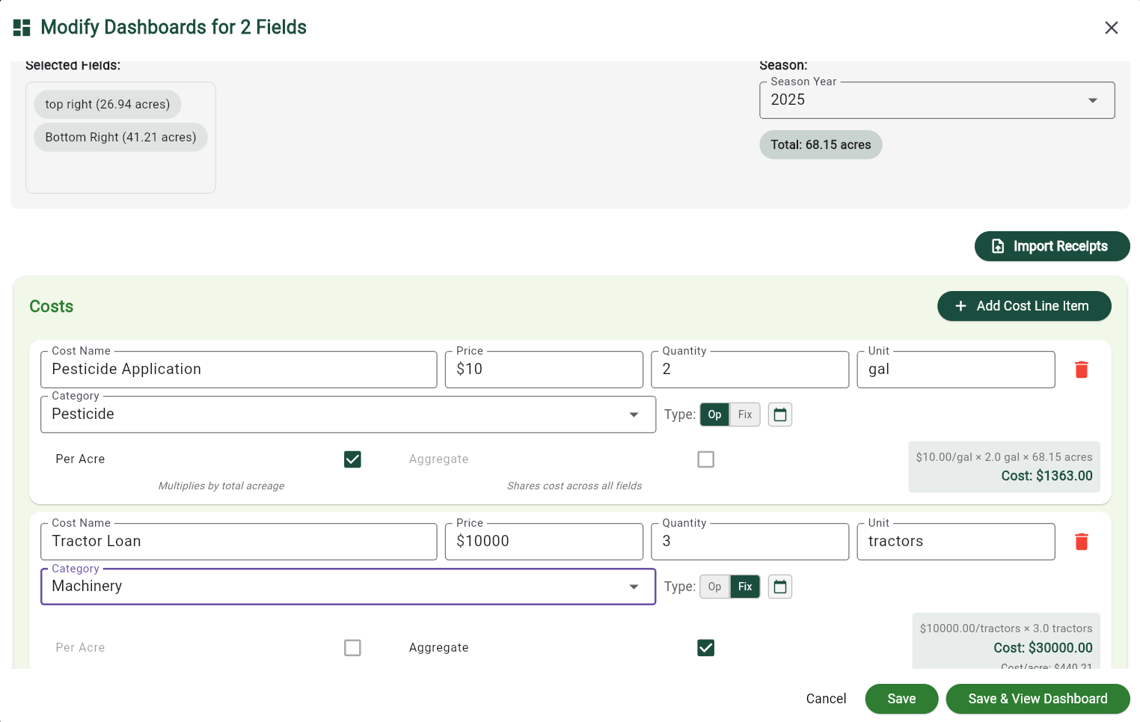Expand the Pesticide category dropdown
Viewport: 1140px width, 722px height.
click(634, 414)
